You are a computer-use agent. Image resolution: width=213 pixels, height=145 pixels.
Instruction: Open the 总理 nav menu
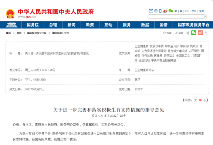(x=53, y=25)
